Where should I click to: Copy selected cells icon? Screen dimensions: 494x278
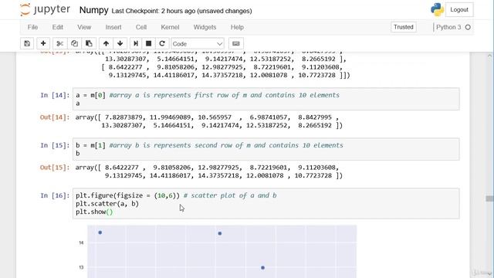(x=74, y=43)
